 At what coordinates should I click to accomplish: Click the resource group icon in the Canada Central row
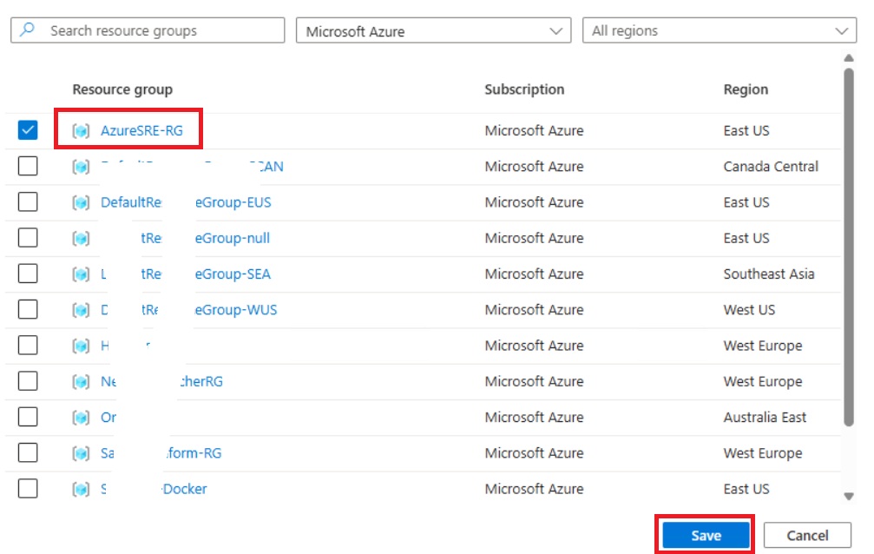coord(81,167)
